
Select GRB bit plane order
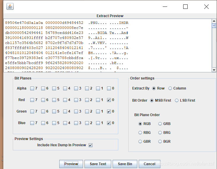tap(160, 124)
